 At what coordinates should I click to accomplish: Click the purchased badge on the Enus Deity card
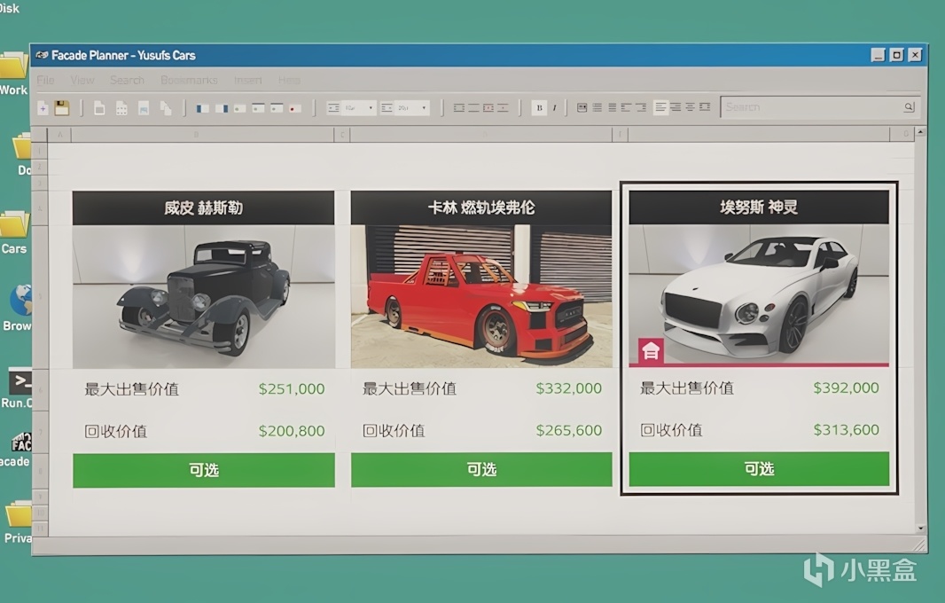[x=652, y=350]
